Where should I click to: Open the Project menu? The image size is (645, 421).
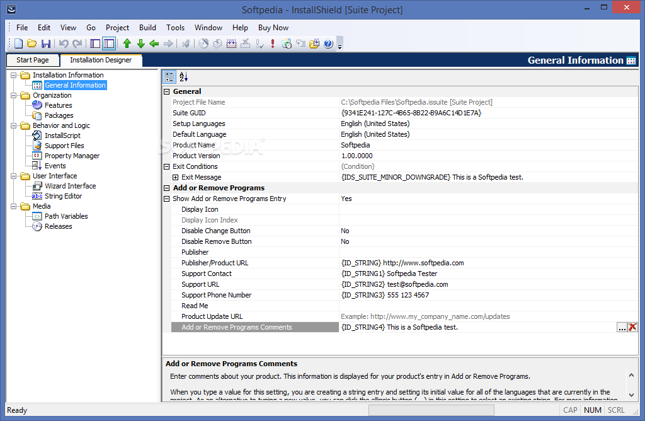pyautogui.click(x=117, y=28)
